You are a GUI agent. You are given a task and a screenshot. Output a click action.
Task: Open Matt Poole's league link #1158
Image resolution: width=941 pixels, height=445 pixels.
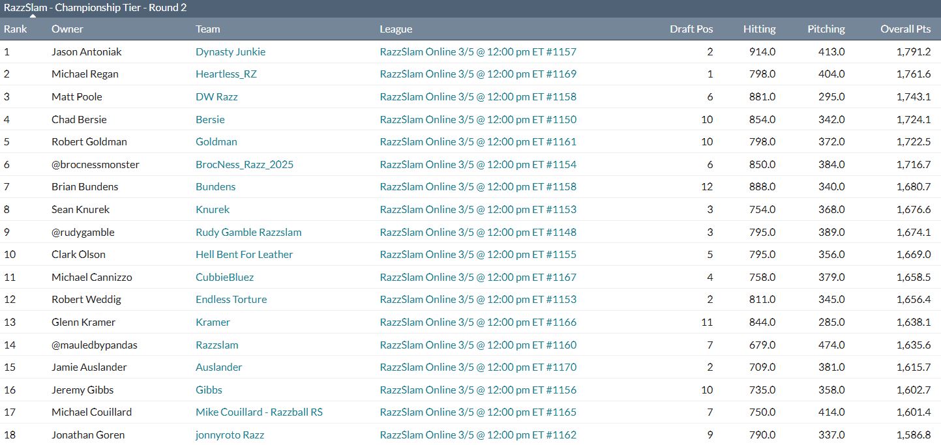click(478, 96)
